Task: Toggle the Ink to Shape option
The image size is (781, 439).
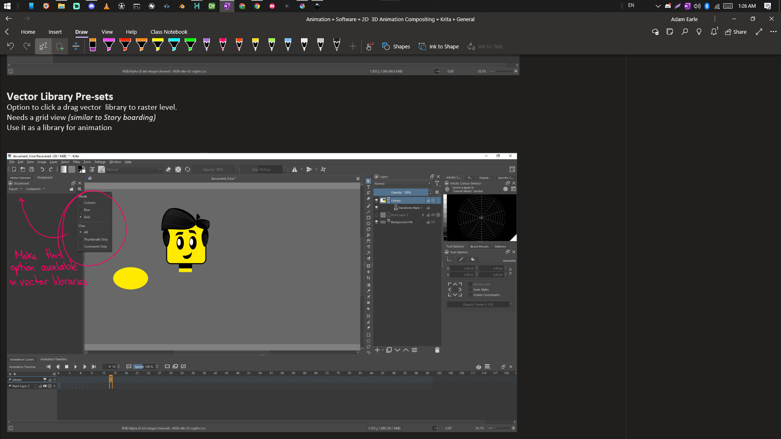Action: coord(438,47)
